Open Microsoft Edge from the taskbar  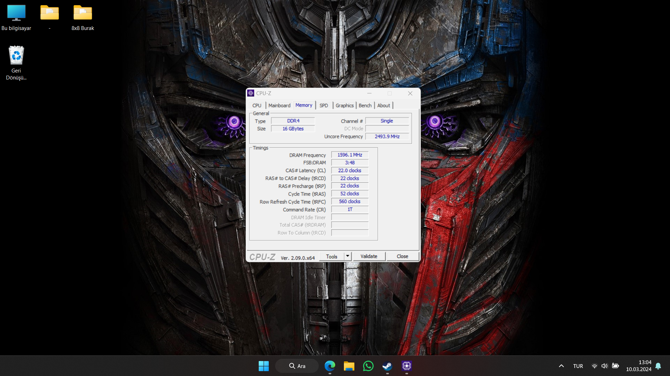point(330,366)
